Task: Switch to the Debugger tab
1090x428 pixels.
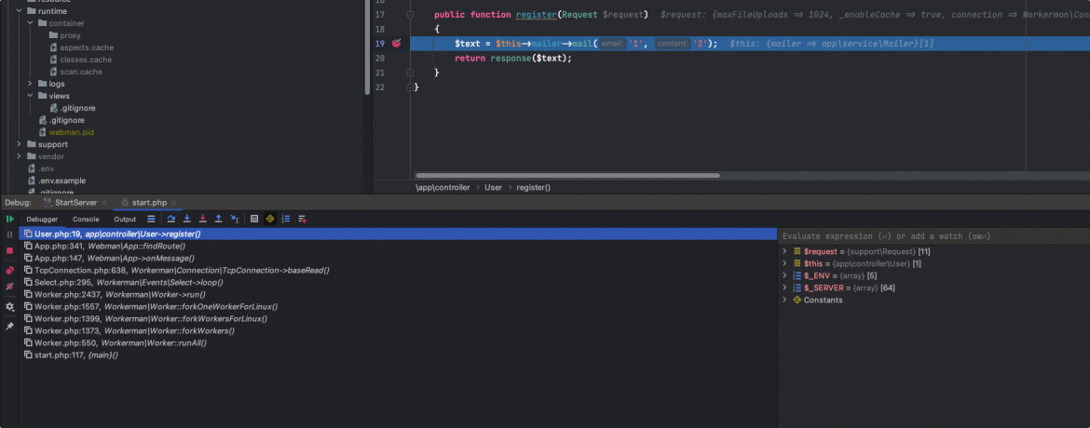Action: click(43, 219)
